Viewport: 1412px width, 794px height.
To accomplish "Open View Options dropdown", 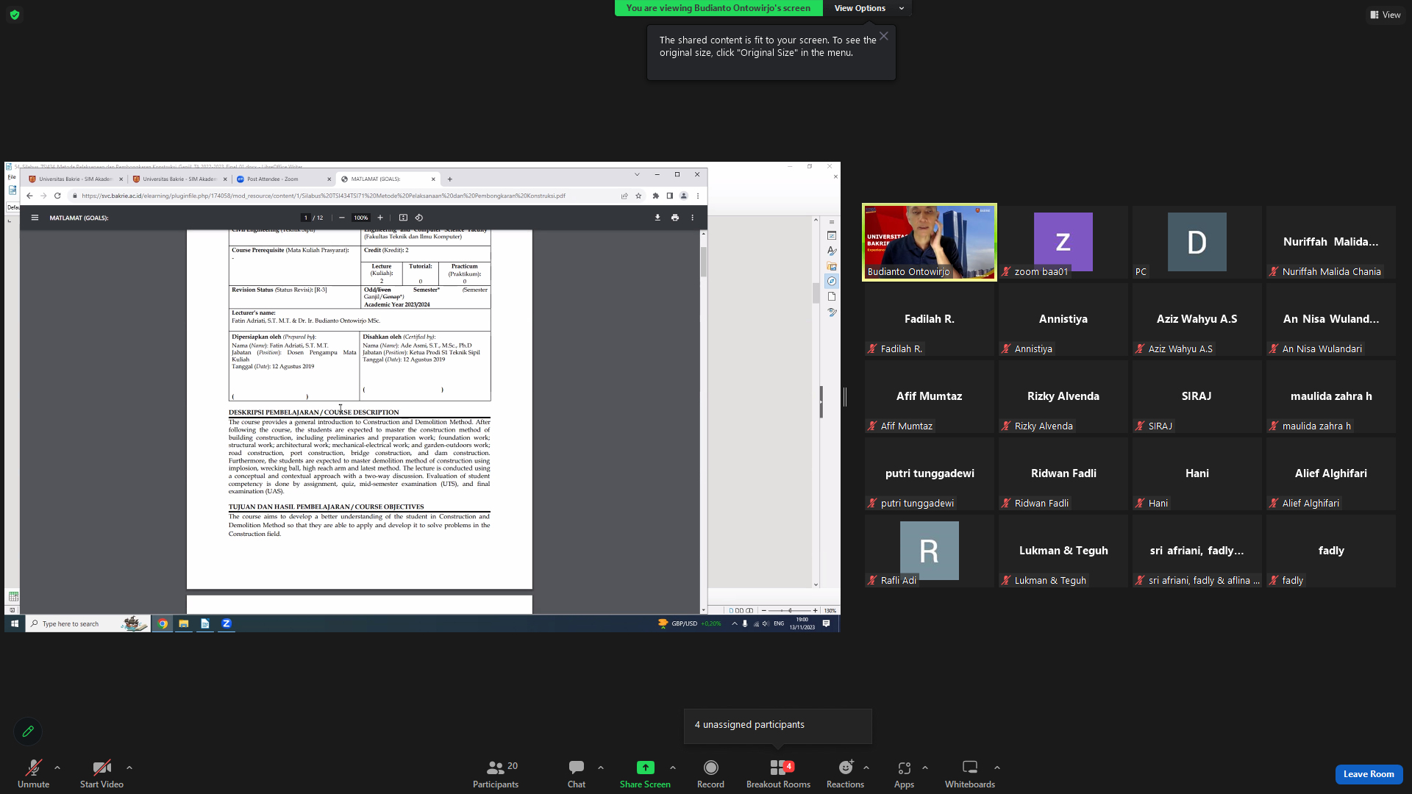I will point(868,8).
